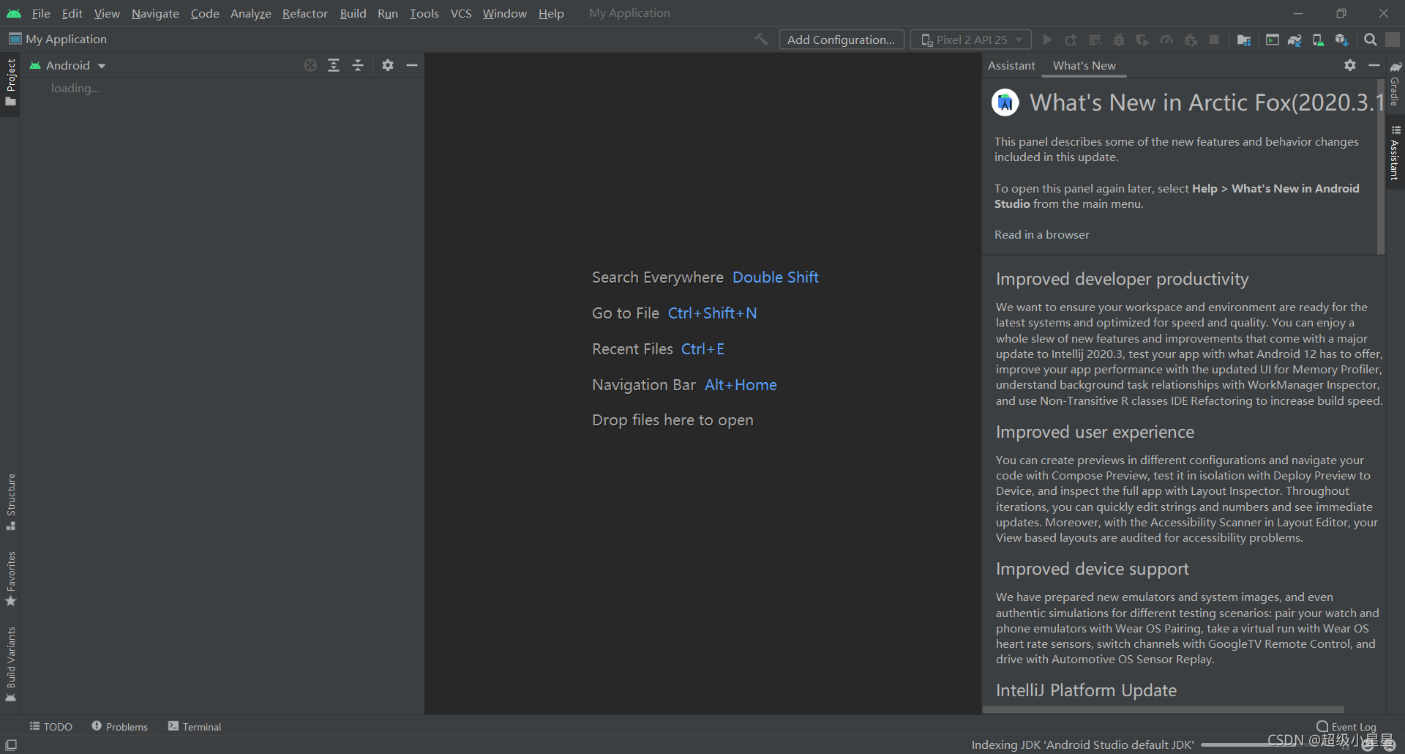Click the user avatar icon in toolbar

coord(1393,40)
